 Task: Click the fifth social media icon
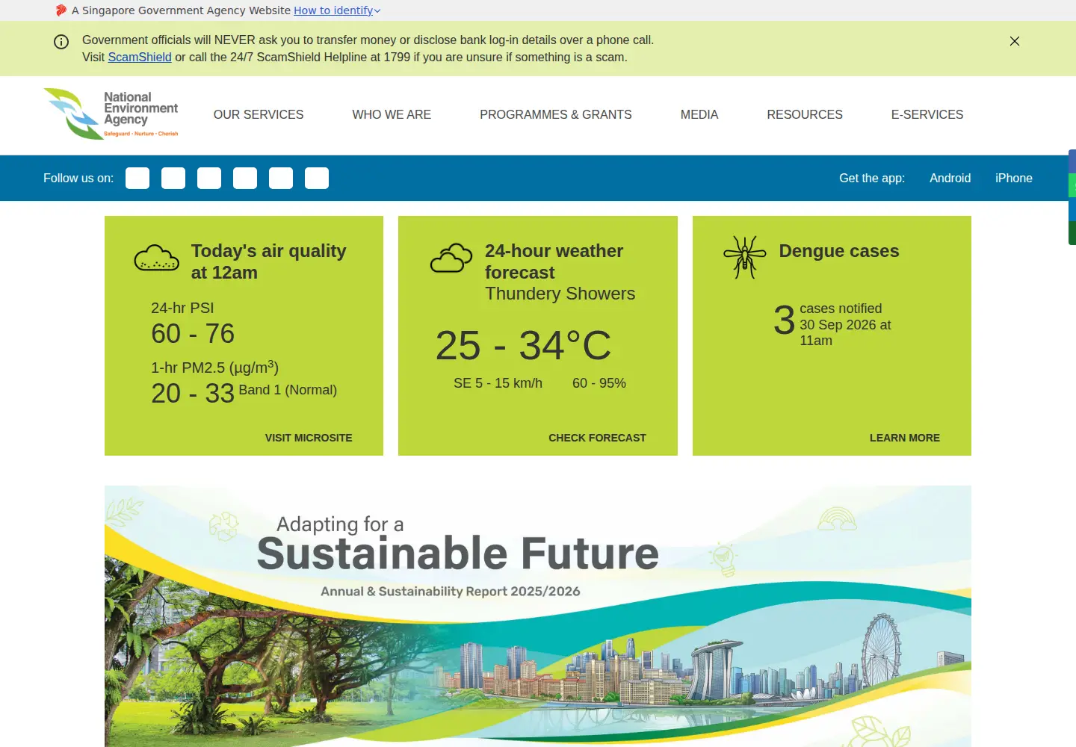pyautogui.click(x=281, y=178)
